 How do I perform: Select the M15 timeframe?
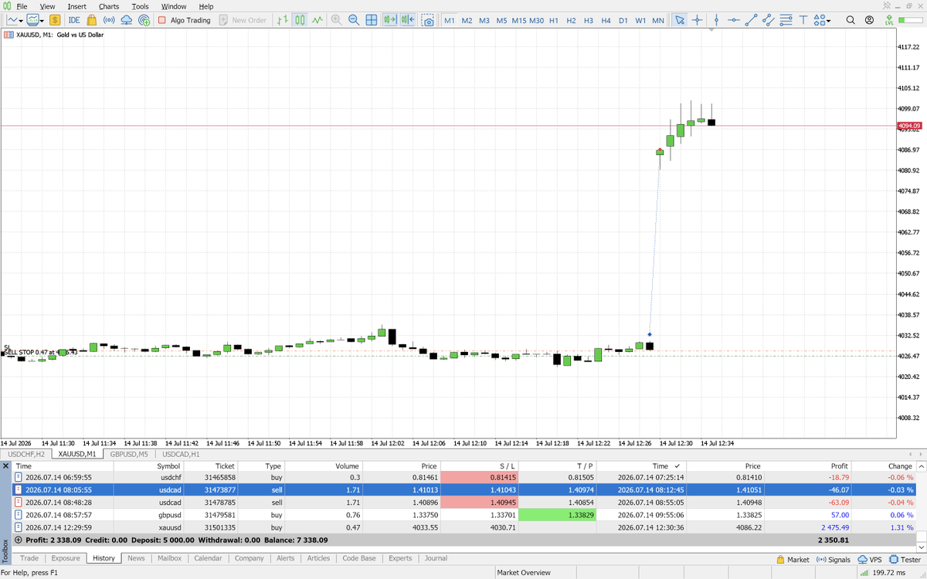point(519,20)
